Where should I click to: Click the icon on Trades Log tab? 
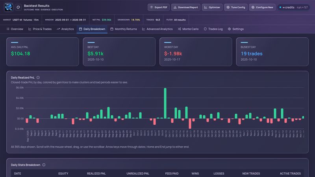pyautogui.click(x=205, y=29)
